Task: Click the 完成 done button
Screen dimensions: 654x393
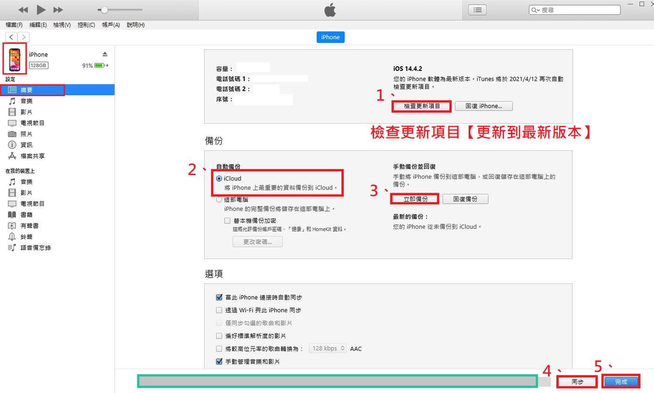Action: pyautogui.click(x=621, y=382)
